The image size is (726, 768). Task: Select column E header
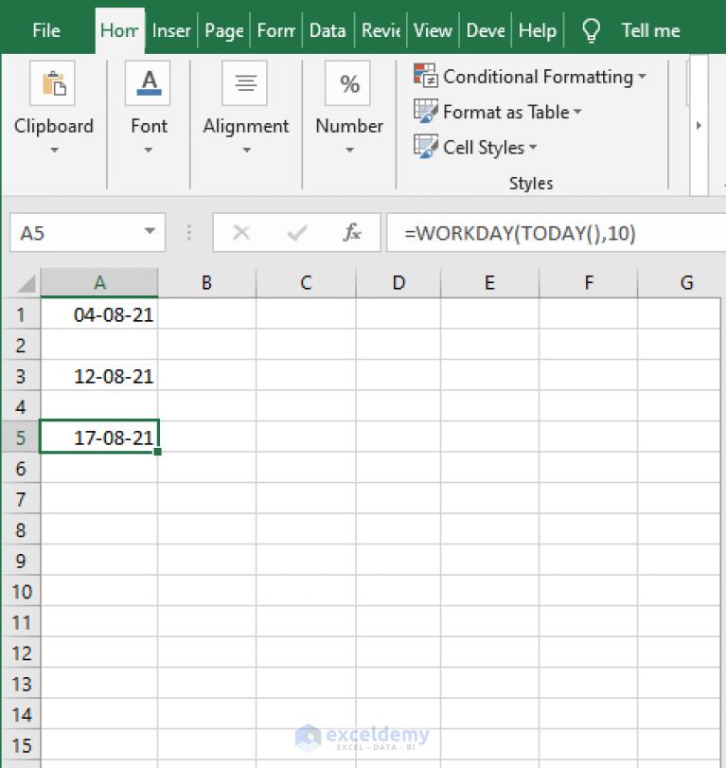click(489, 282)
